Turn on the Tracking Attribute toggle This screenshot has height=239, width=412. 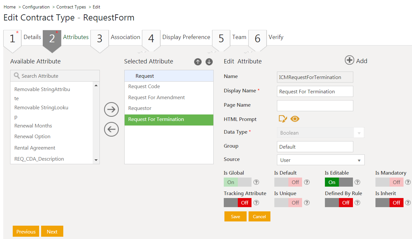(237, 203)
